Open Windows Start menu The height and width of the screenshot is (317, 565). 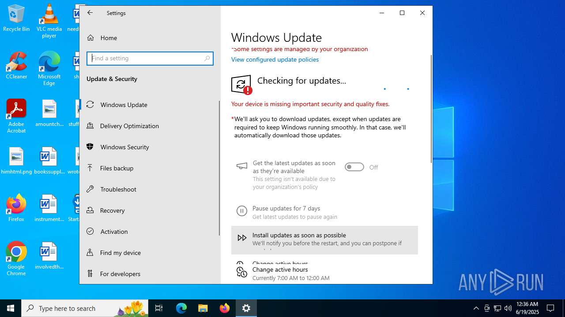[11, 308]
